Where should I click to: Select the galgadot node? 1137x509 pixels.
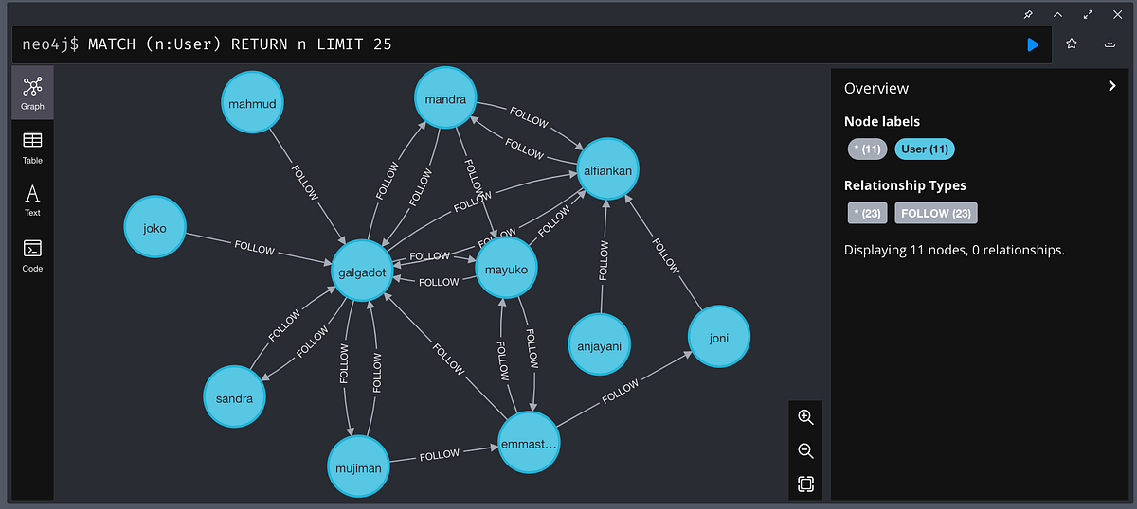[364, 272]
